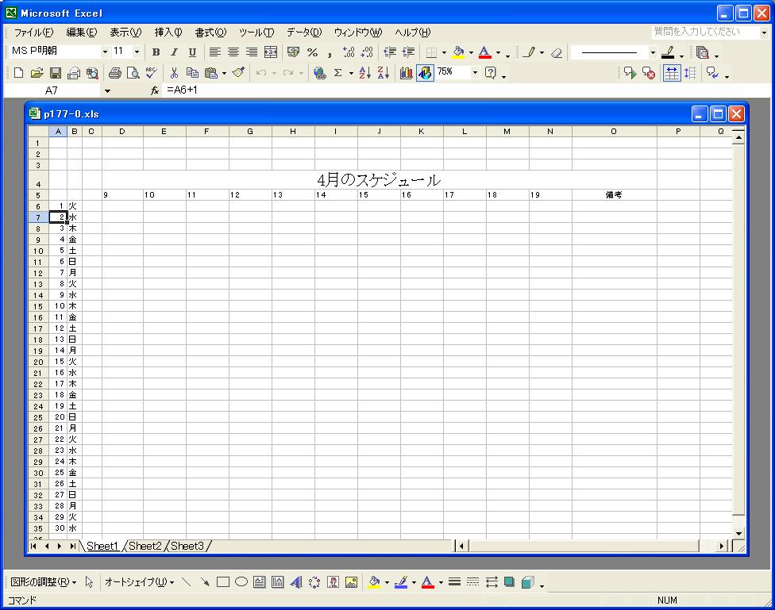Draw an oval with the Ellipse tool
775x610 pixels.
tap(241, 582)
